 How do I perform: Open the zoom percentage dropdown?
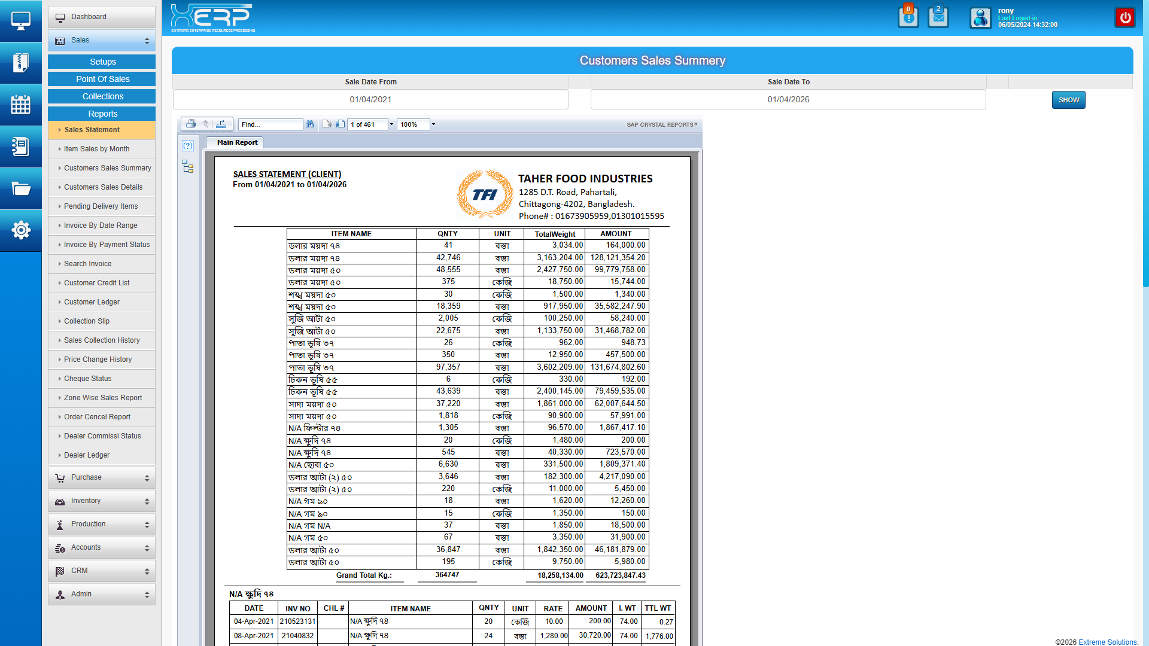click(x=434, y=124)
